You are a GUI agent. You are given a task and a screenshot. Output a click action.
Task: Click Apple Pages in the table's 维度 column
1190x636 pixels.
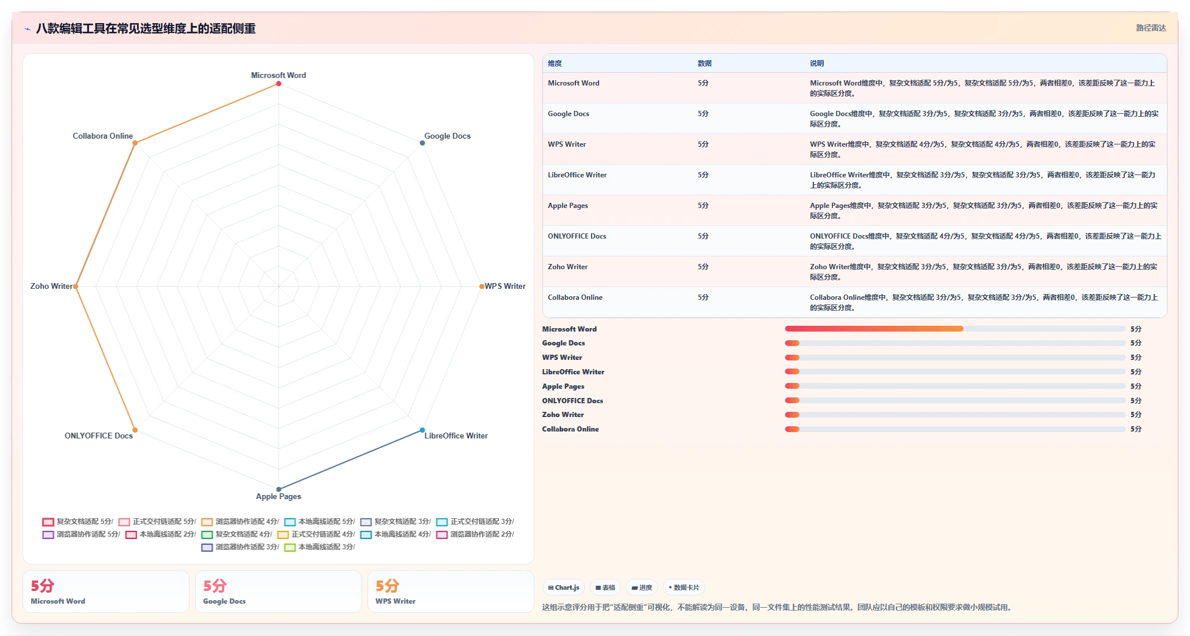568,206
